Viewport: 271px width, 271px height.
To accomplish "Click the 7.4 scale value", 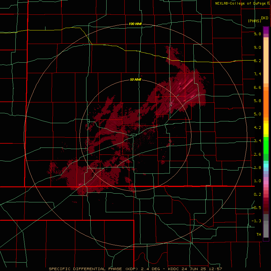I will [257, 74].
